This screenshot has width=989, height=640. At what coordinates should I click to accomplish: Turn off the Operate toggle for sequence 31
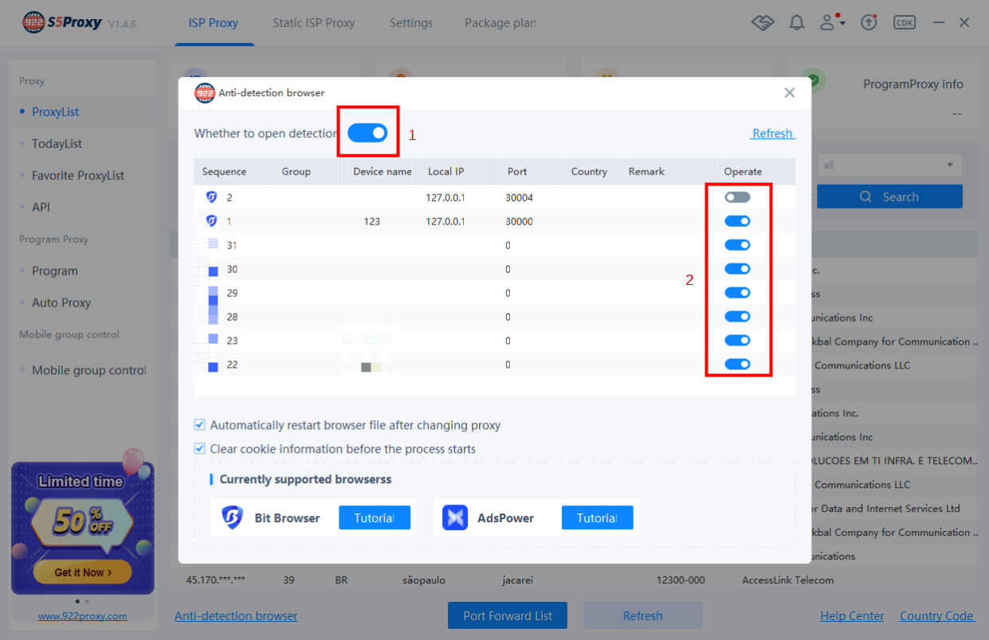pyautogui.click(x=737, y=245)
